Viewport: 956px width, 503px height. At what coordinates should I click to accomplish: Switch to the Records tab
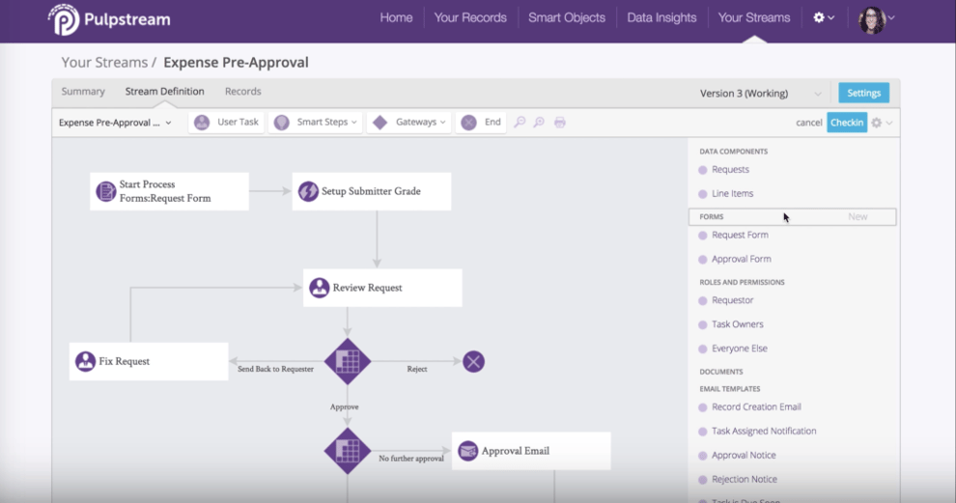coord(242,92)
